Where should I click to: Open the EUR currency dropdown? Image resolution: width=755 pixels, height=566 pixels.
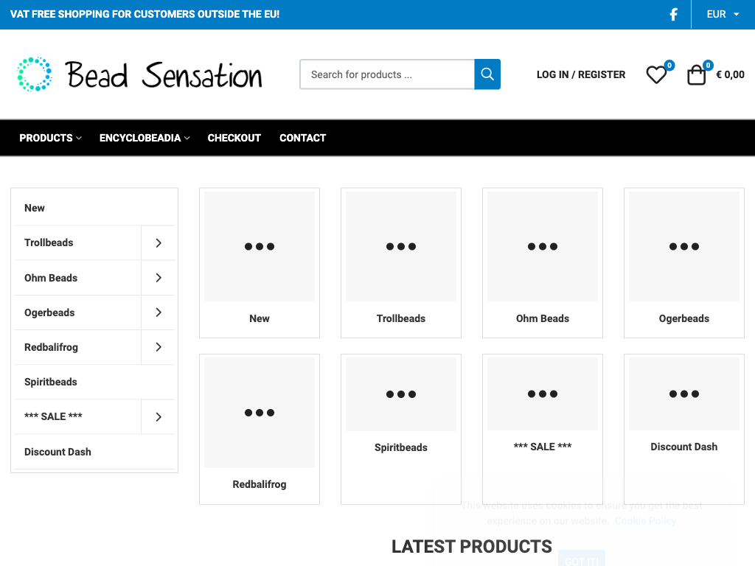723,15
